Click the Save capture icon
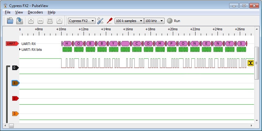This screenshot has height=131, width=262. [x=20, y=21]
